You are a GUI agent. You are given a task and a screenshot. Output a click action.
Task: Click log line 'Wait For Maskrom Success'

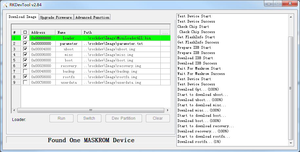coord(201,74)
